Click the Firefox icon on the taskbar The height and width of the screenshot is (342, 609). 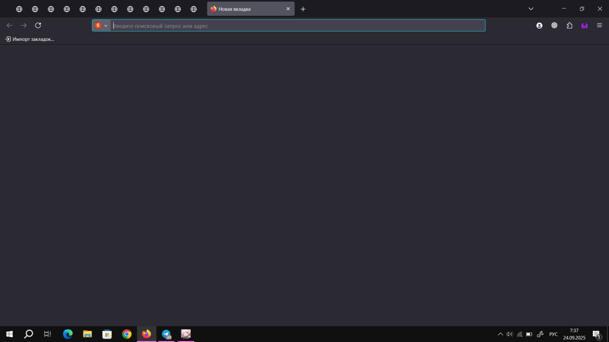click(147, 334)
